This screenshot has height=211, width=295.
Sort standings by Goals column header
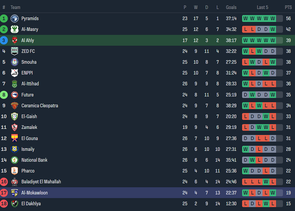pyautogui.click(x=231, y=7)
